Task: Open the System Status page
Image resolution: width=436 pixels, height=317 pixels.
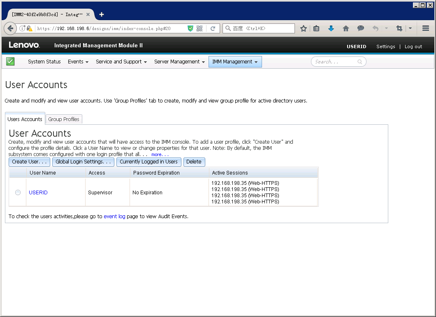Action: (x=44, y=62)
